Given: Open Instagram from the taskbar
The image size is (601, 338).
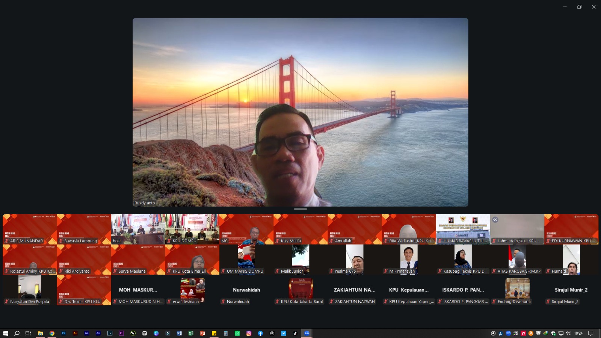Looking at the screenshot, I should point(249,333).
